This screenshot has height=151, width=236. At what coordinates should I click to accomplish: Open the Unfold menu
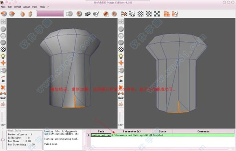(x=17, y=7)
